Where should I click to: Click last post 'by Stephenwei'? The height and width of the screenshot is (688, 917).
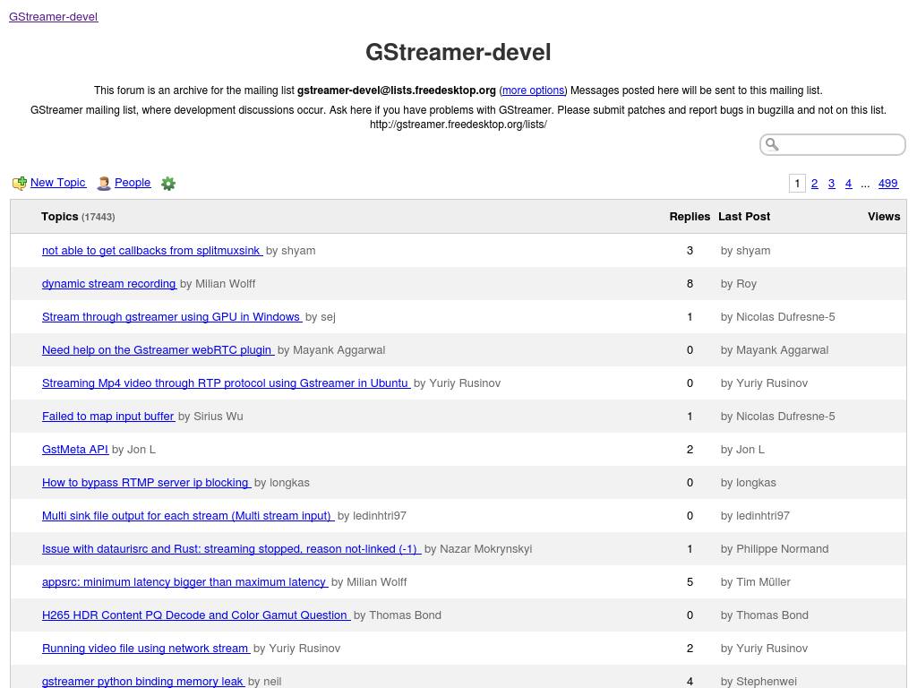(x=758, y=682)
